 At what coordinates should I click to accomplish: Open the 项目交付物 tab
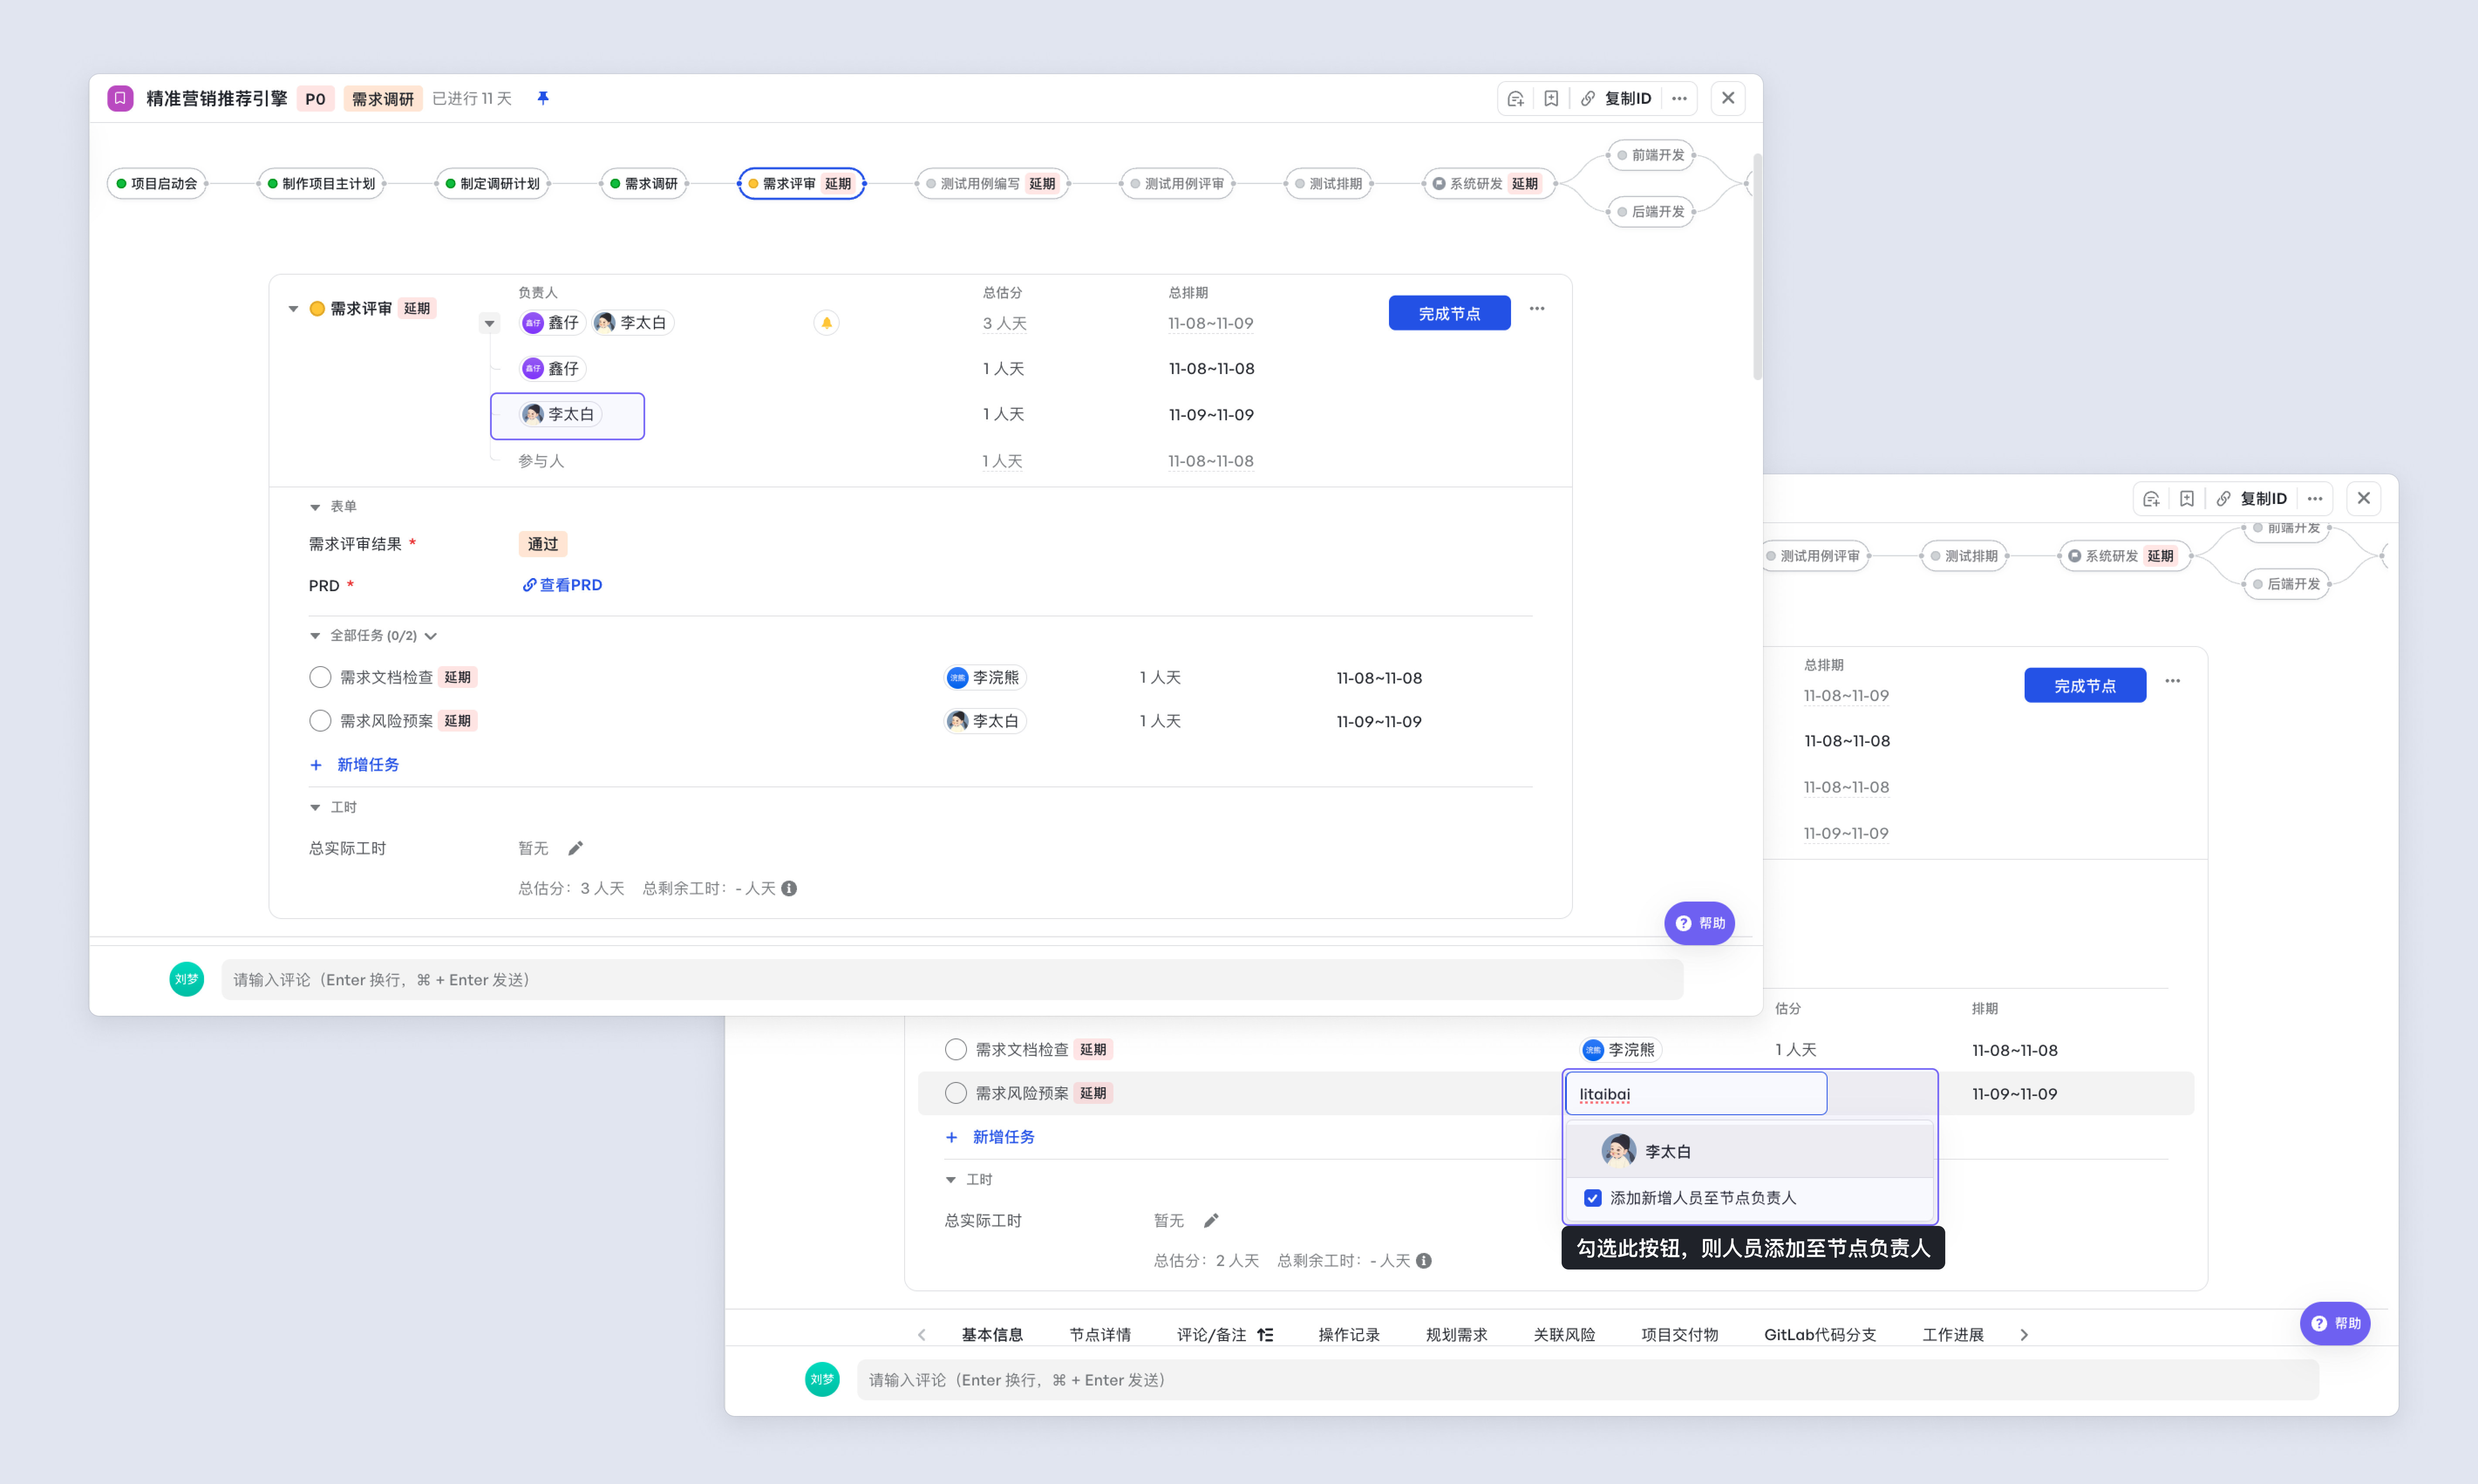tap(1680, 1334)
